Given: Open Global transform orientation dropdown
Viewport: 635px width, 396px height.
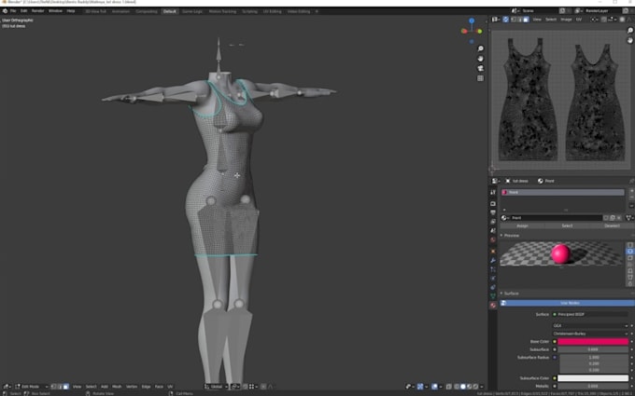Looking at the screenshot, I should [x=216, y=387].
